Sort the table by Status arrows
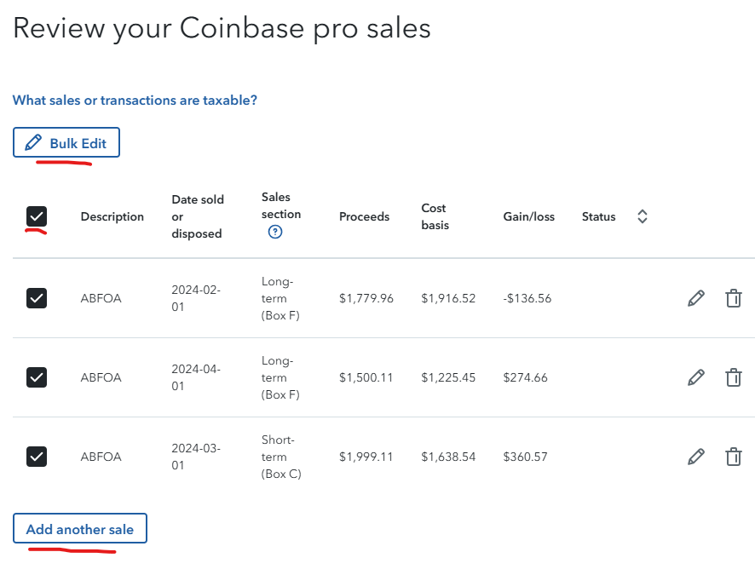 [x=642, y=216]
